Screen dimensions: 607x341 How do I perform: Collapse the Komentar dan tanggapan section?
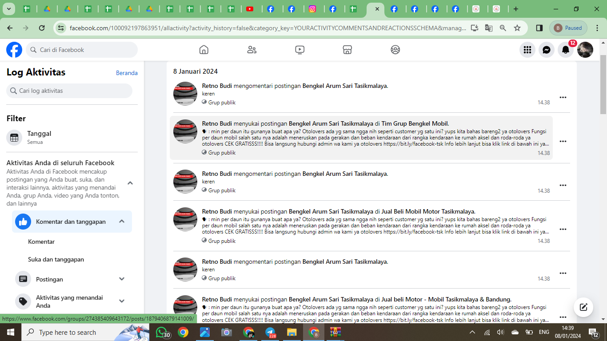(x=122, y=222)
